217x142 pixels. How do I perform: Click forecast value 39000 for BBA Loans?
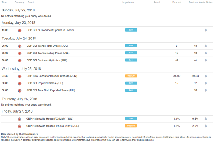pyautogui.click(x=177, y=76)
